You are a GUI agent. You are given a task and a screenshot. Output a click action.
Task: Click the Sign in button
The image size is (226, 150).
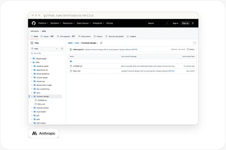[x=175, y=23]
